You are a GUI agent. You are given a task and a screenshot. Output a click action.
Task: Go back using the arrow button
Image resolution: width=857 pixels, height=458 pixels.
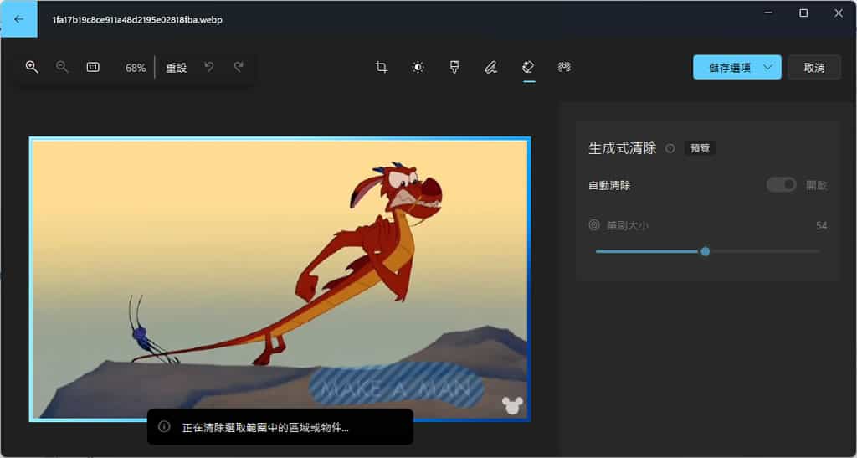click(19, 19)
